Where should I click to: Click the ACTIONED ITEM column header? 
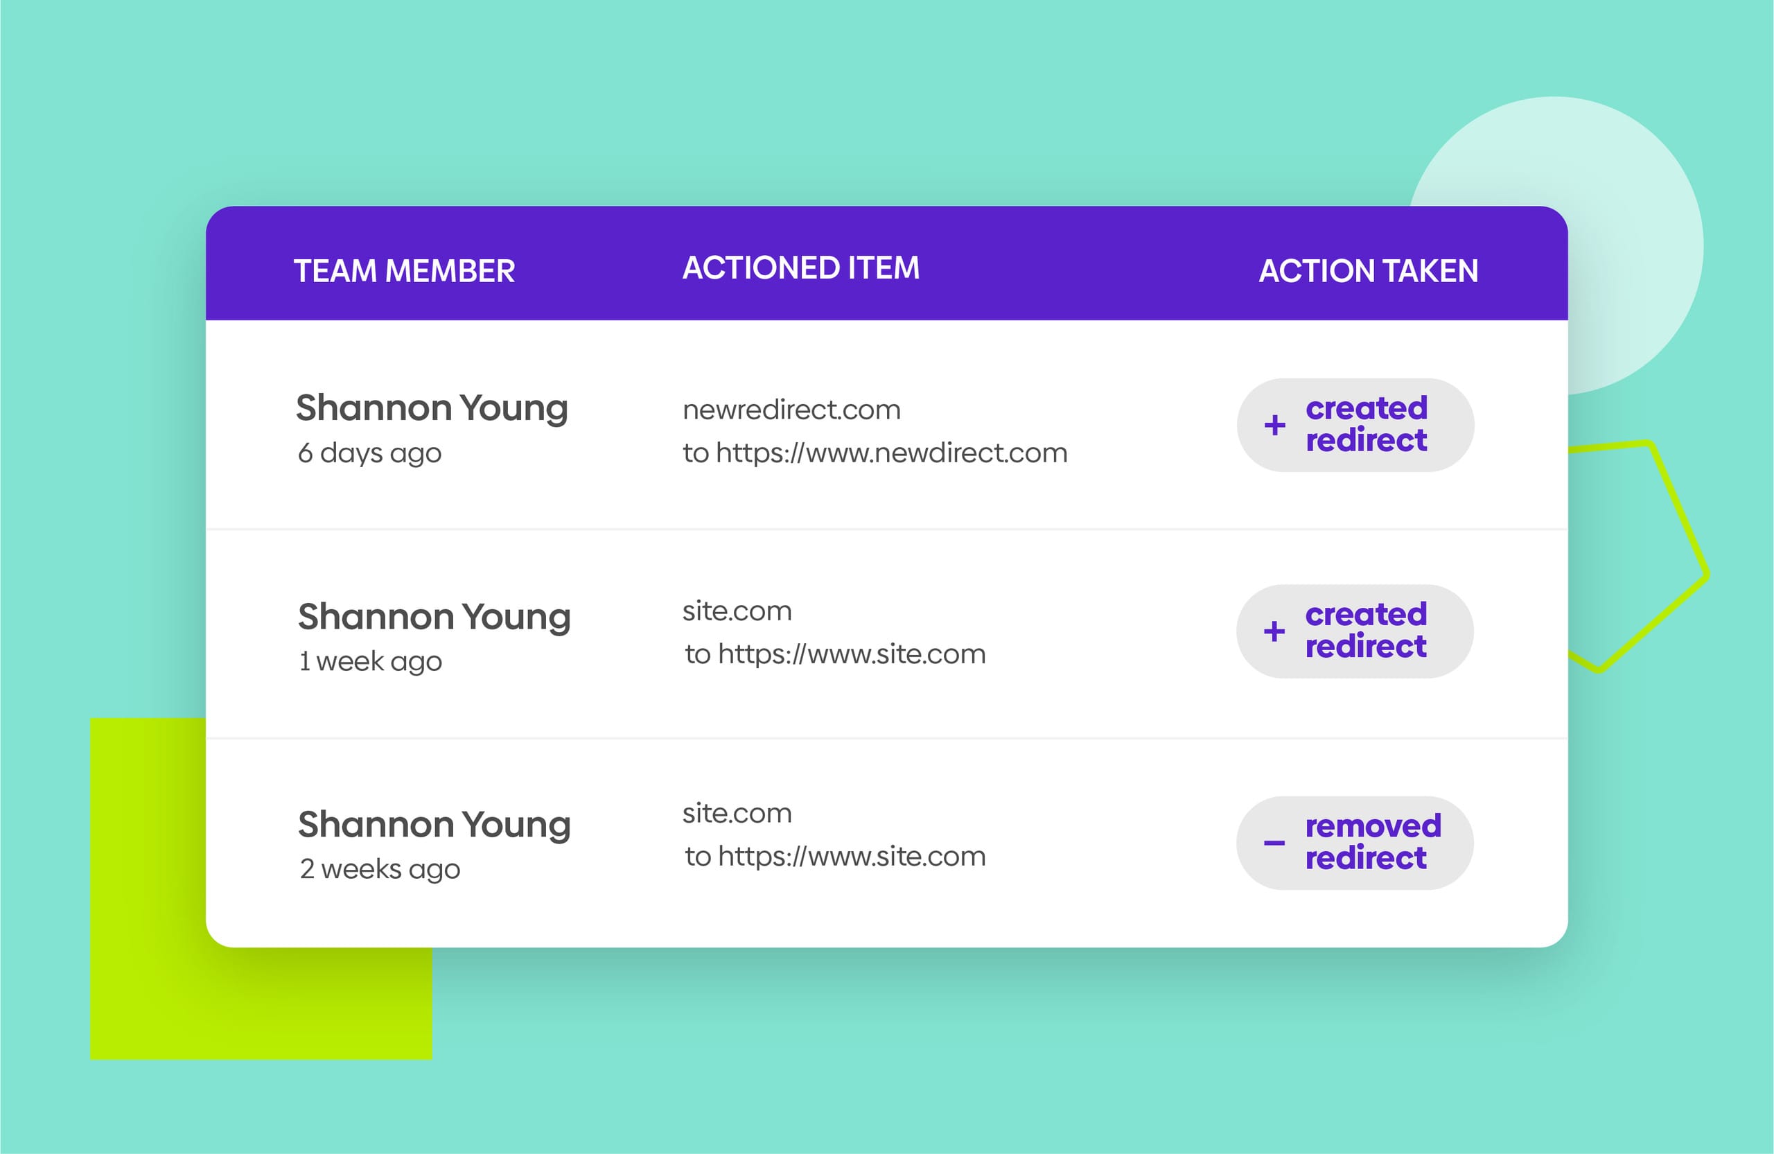(800, 268)
